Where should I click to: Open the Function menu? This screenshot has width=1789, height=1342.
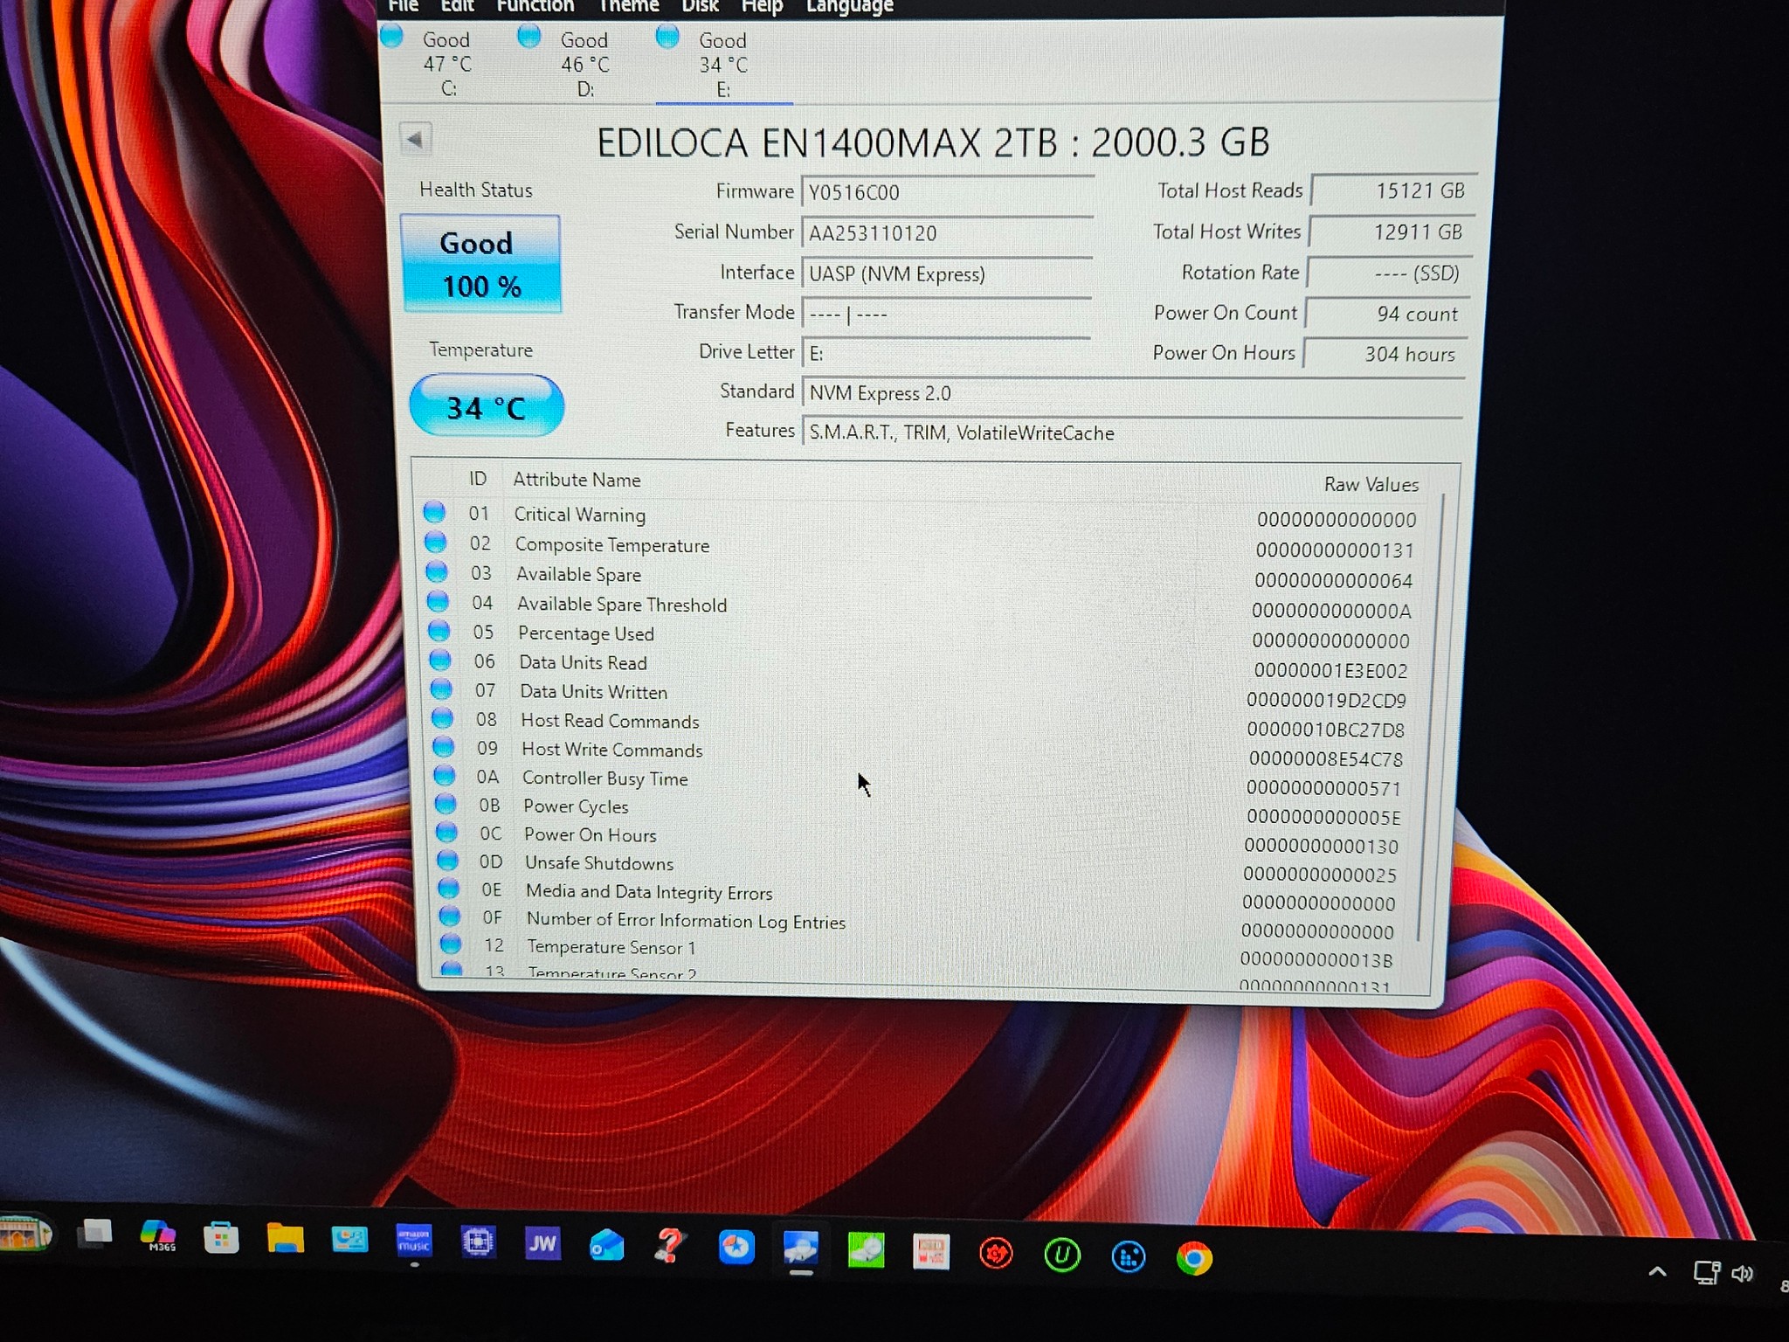point(535,6)
